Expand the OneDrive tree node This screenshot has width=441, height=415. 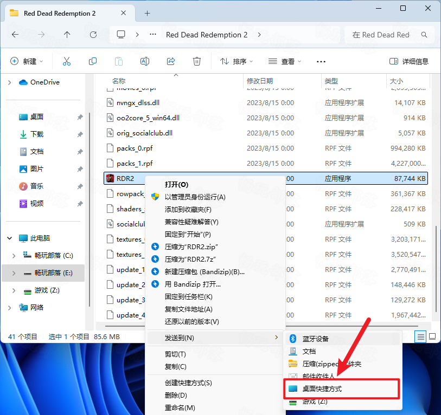[x=10, y=82]
